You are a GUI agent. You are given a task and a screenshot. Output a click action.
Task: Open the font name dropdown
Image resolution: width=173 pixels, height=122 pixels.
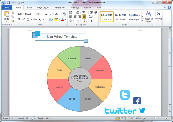tap(34, 14)
